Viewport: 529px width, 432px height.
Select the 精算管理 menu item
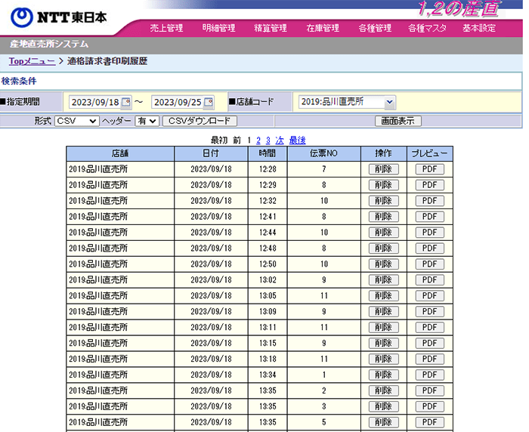click(x=271, y=29)
